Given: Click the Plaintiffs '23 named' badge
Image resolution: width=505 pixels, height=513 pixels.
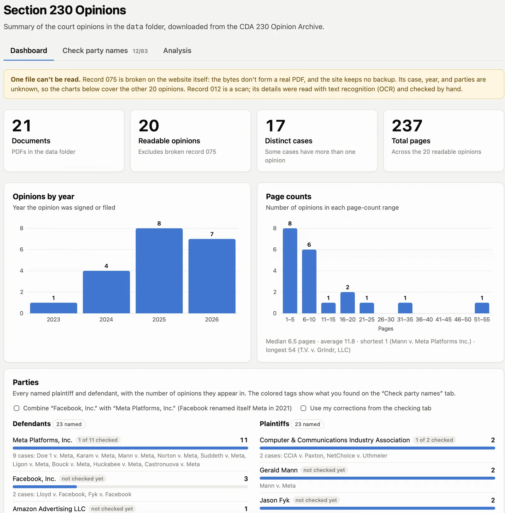Looking at the screenshot, I should [307, 424].
